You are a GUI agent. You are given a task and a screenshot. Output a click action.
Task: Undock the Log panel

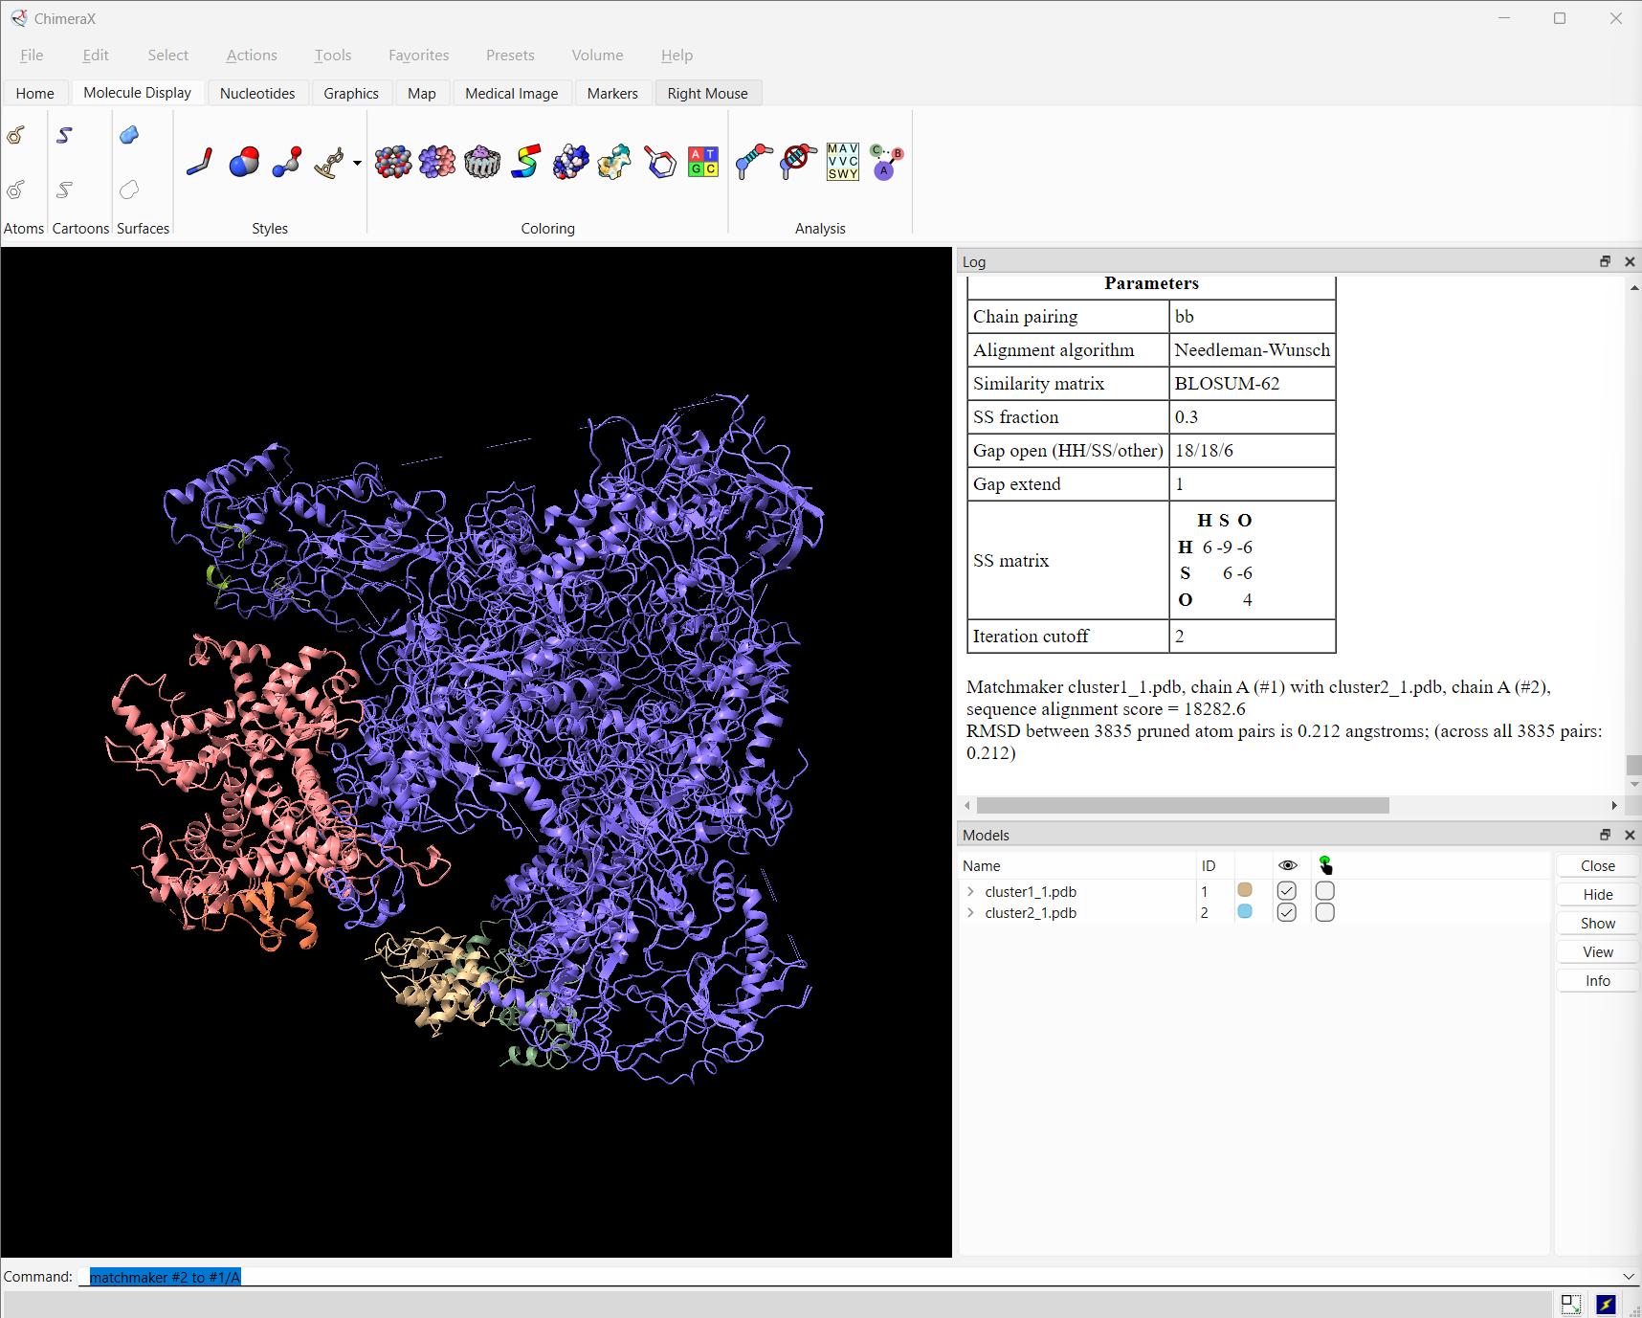(1605, 261)
